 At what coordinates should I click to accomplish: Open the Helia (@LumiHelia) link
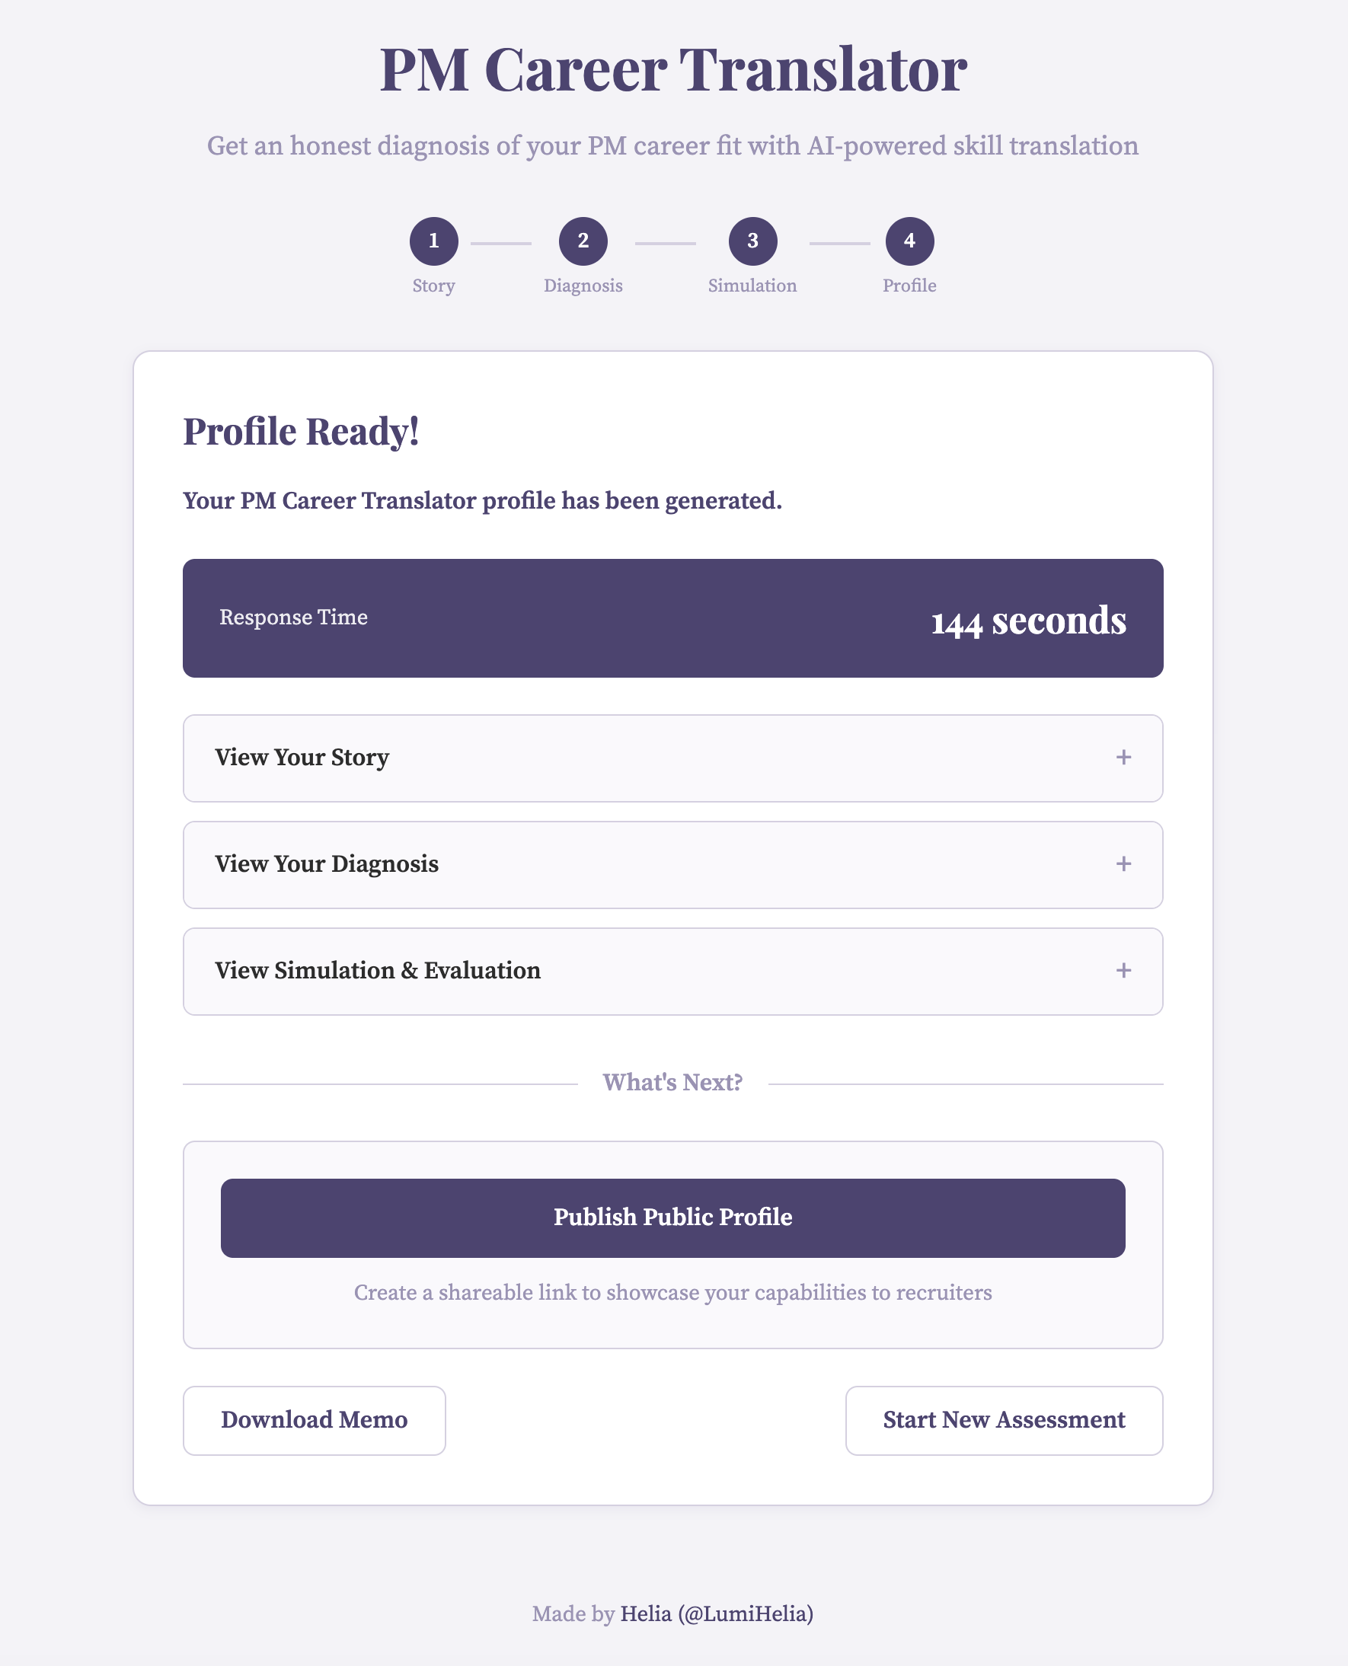(x=717, y=1613)
